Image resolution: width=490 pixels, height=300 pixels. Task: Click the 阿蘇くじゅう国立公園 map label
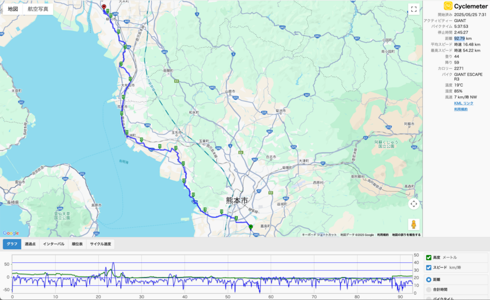tap(386, 144)
